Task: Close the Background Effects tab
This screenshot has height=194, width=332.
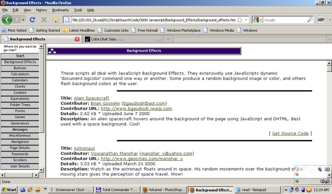Action: (x=77, y=39)
